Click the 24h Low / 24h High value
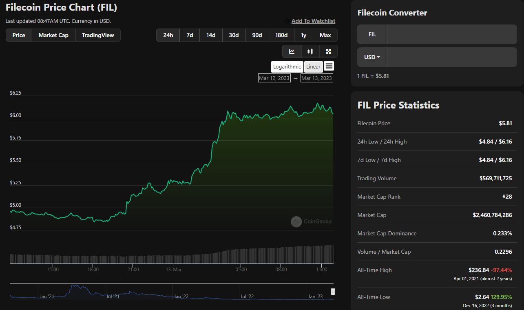This screenshot has width=524, height=310. pyautogui.click(x=495, y=142)
